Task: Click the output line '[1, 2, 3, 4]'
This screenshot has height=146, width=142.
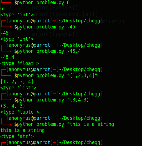Action: pyautogui.click(x=17, y=82)
